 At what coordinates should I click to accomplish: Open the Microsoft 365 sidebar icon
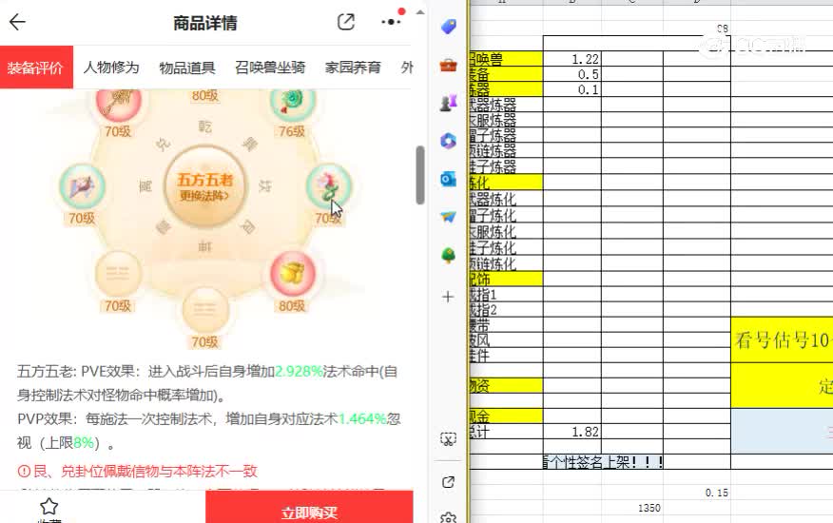(449, 141)
